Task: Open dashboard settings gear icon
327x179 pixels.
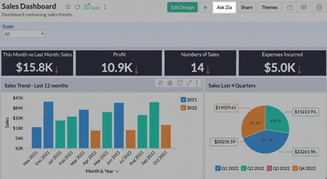Action: coord(319,7)
